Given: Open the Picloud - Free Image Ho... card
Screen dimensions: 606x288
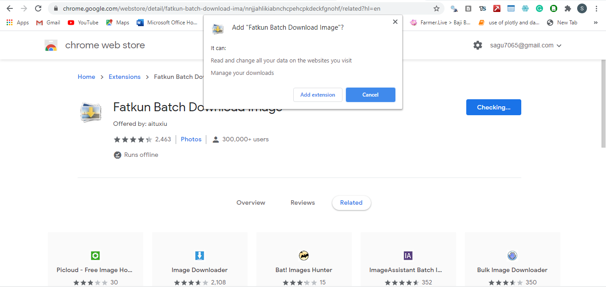Looking at the screenshot, I should (95, 259).
